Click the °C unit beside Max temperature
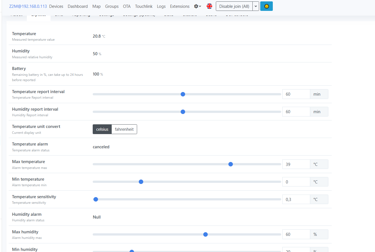This screenshot has height=252, width=375. pyautogui.click(x=319, y=164)
